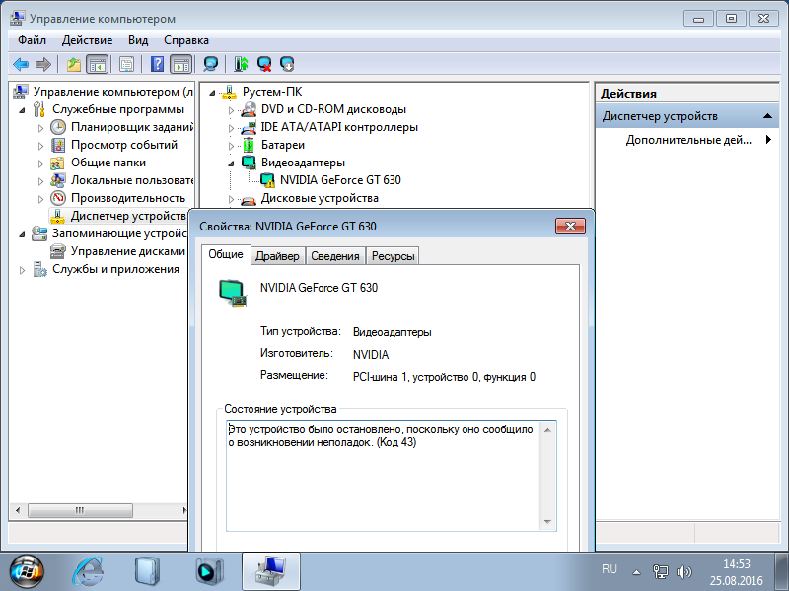Select NVIDIA GeForce GT 630 device entry
The image size is (789, 591).
click(340, 180)
